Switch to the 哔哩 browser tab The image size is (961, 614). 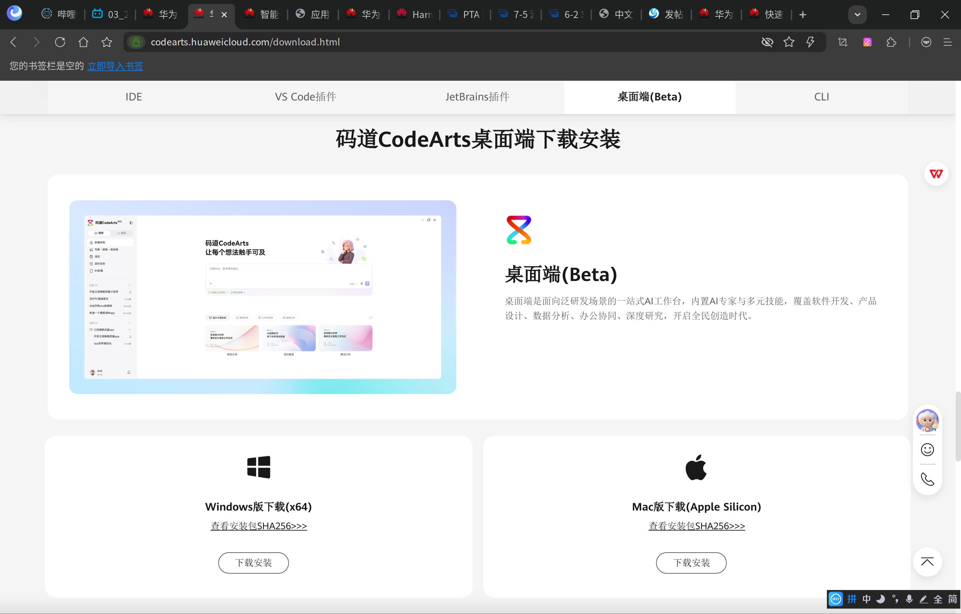pyautogui.click(x=60, y=15)
